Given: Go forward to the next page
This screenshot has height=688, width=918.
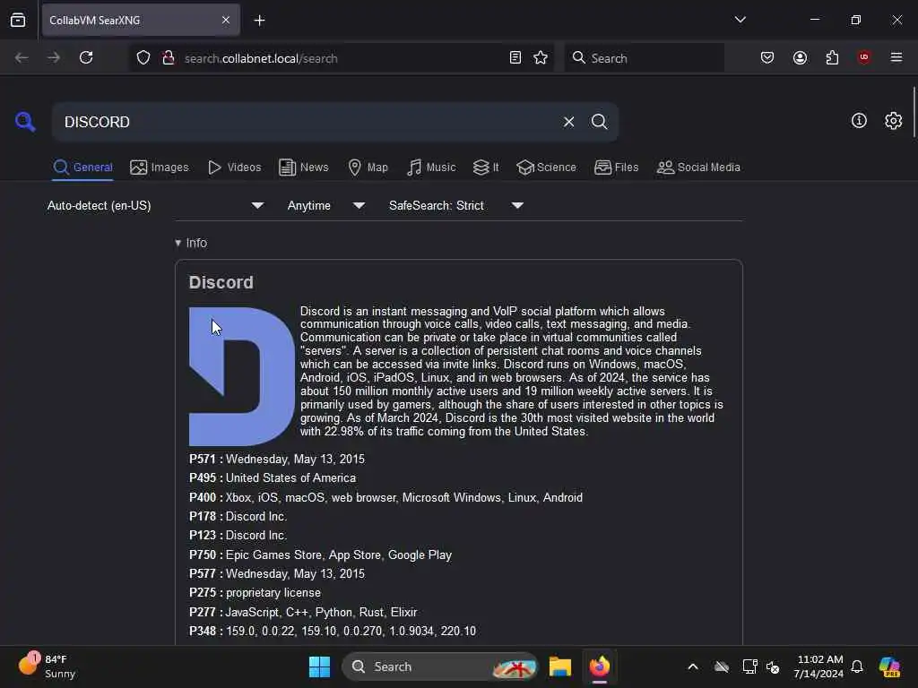Looking at the screenshot, I should click(53, 57).
